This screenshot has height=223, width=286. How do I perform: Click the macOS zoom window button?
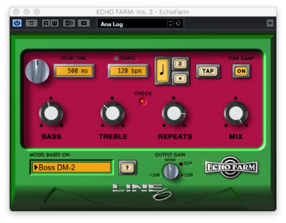pyautogui.click(x=37, y=12)
